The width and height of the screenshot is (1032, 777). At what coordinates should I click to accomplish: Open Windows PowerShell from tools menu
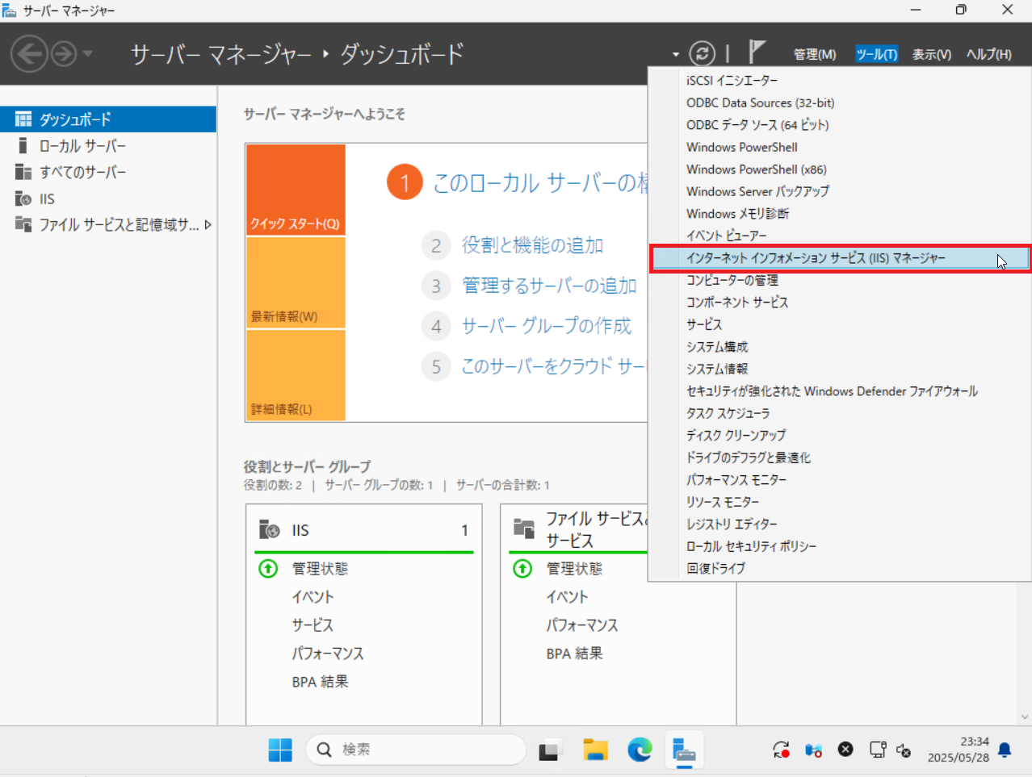tap(840, 147)
